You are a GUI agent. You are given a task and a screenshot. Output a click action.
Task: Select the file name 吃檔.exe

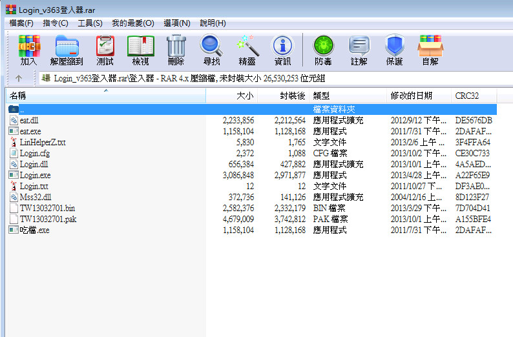pos(34,230)
